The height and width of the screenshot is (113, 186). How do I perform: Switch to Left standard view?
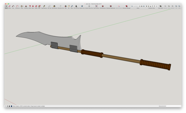pyautogui.click(x=156, y=6)
